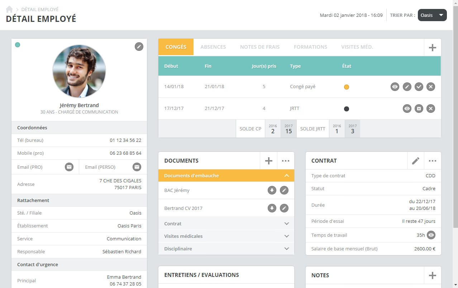
Task: Delete the JRTT leave row
Action: click(431, 109)
